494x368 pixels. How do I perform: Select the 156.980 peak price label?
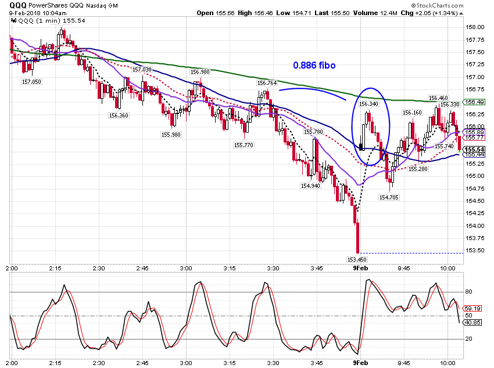tap(200, 72)
